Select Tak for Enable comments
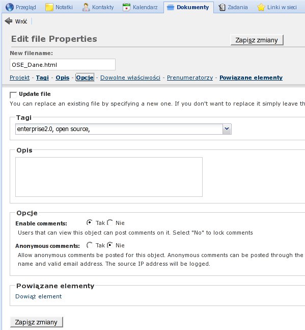 90,222
